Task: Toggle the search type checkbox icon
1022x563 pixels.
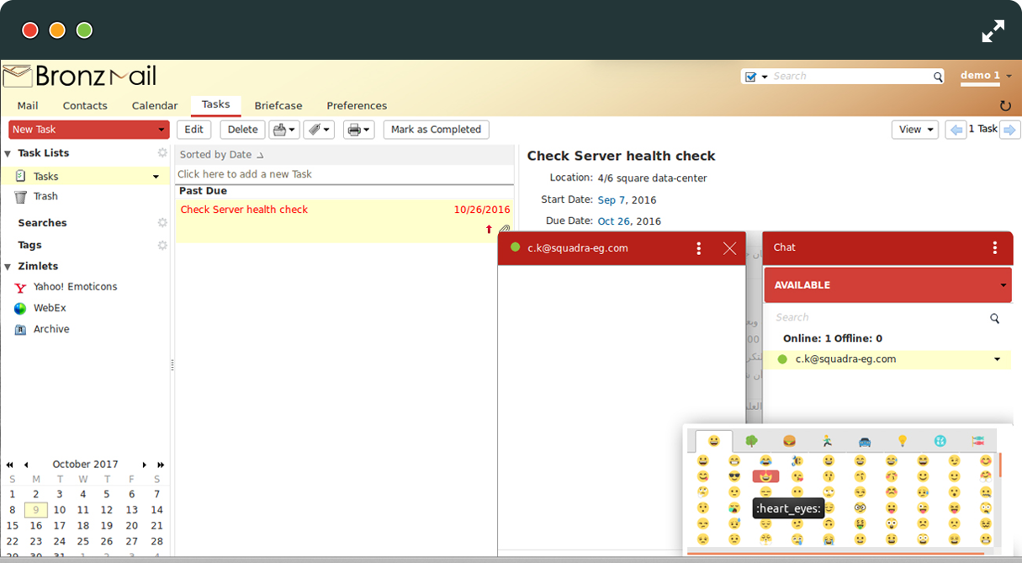Action: [x=750, y=77]
